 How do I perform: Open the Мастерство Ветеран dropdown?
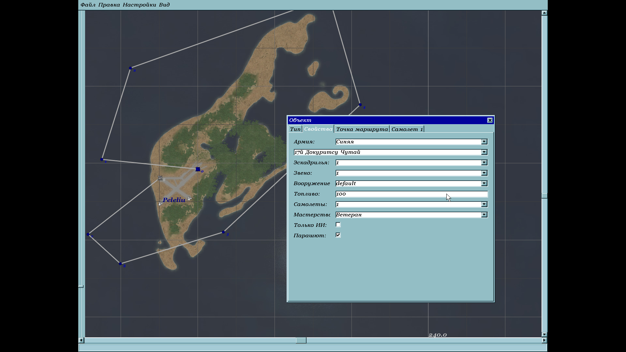point(484,215)
